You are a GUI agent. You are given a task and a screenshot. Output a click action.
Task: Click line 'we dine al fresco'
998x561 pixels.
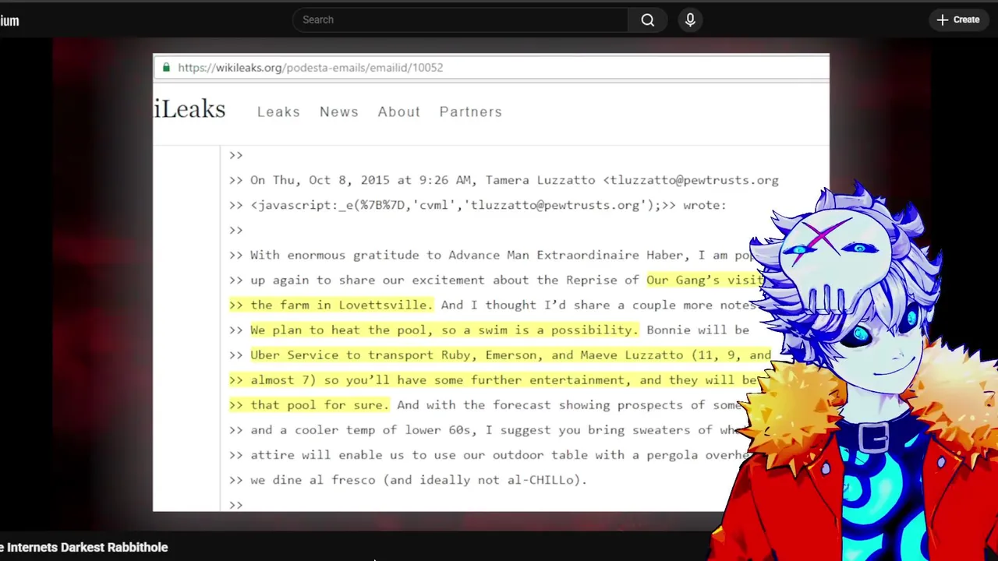(408, 479)
